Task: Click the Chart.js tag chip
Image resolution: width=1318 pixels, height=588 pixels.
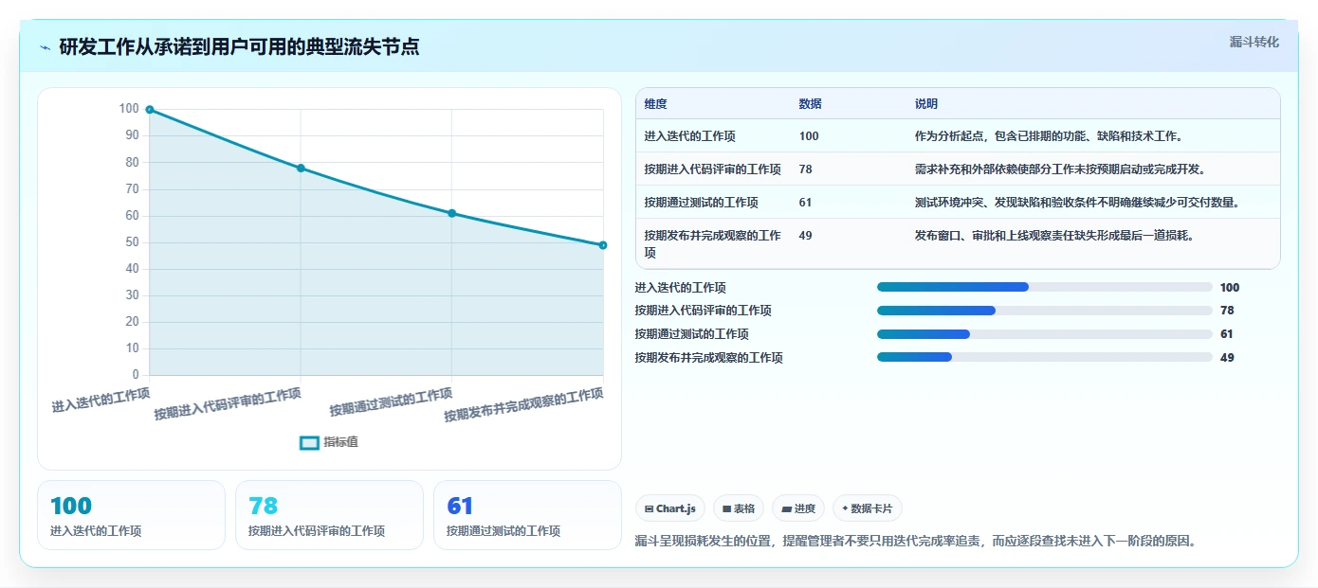Action: tap(669, 508)
